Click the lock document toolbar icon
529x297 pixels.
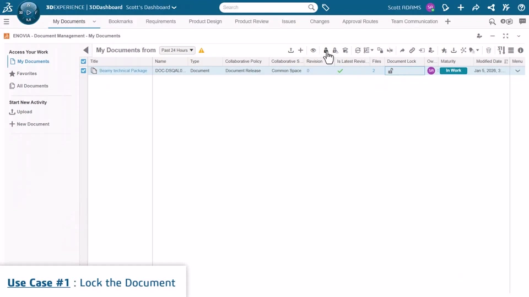click(x=326, y=50)
